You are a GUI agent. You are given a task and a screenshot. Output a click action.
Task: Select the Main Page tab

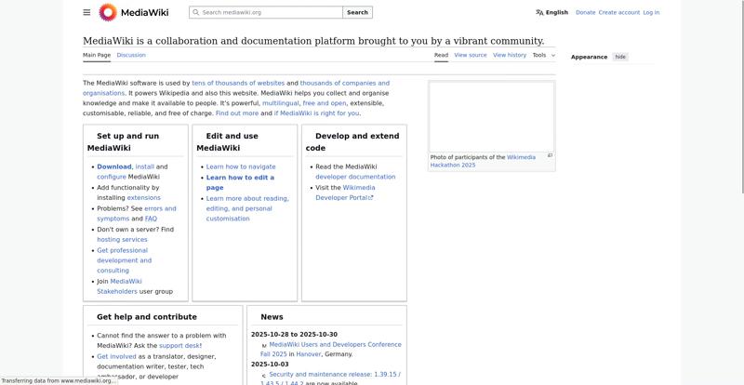pyautogui.click(x=97, y=55)
